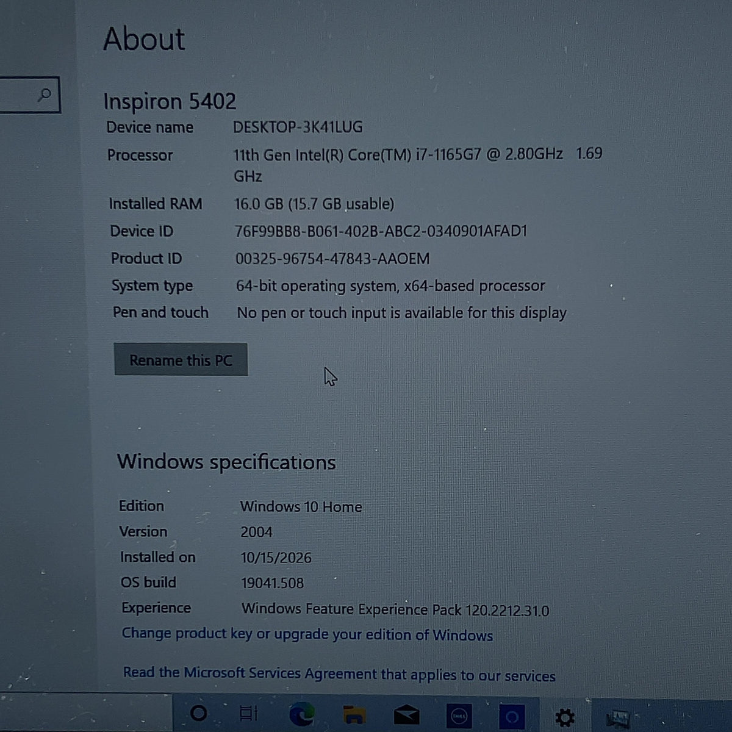Select the OS build value 19041.508
Viewport: 732px width, 732px height.
point(272,583)
